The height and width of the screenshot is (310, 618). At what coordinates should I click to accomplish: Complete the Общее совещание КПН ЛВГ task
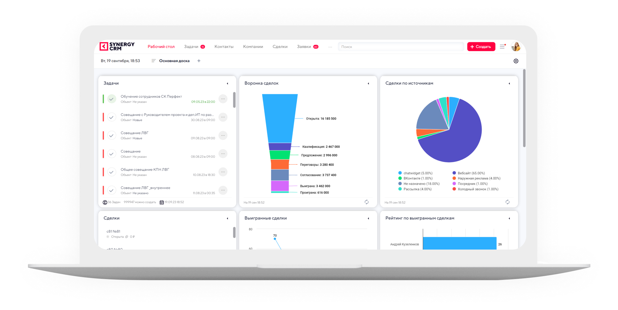tap(111, 172)
